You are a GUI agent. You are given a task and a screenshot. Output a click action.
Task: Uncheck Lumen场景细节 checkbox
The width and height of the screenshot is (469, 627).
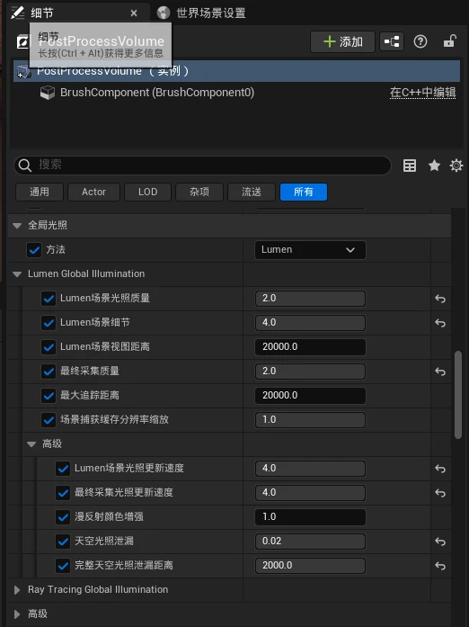(49, 323)
